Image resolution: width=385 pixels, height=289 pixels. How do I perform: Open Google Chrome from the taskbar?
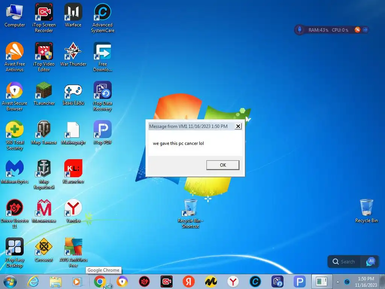[100, 281]
